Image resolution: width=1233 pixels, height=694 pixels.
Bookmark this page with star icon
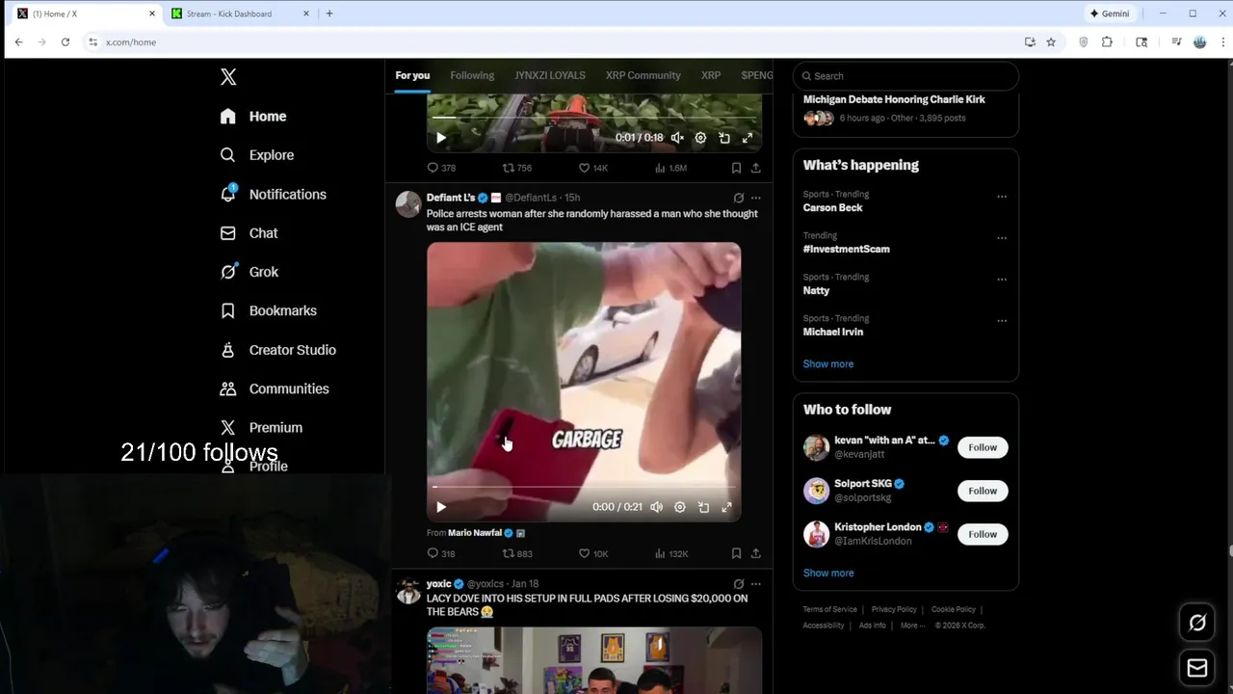(1051, 42)
